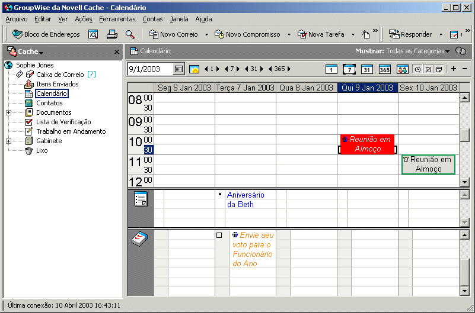Click the Qui 9 Jan 2003 header

coord(367,88)
